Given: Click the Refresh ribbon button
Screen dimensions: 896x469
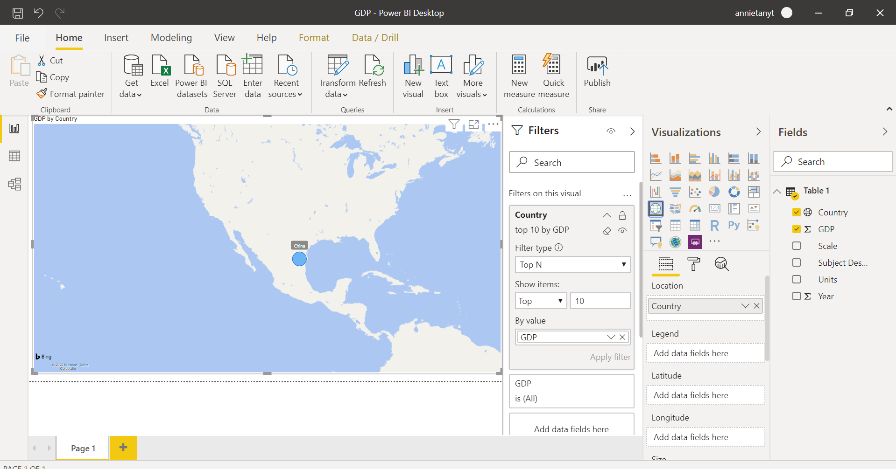Looking at the screenshot, I should (x=373, y=72).
